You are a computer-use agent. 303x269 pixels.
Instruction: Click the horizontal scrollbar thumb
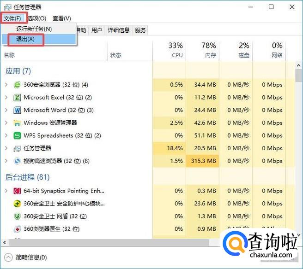(x=109, y=242)
